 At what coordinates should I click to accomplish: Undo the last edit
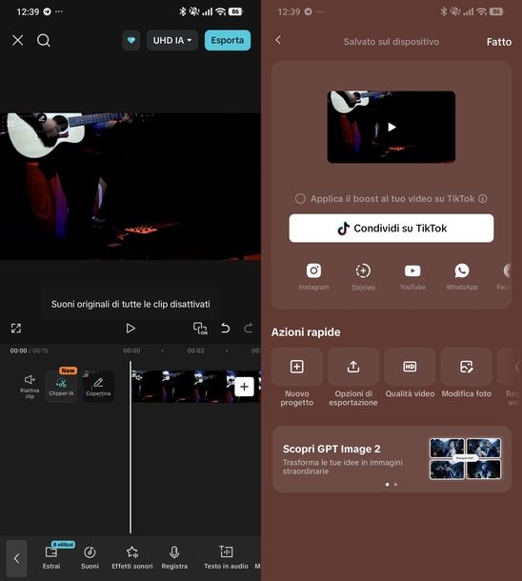(x=225, y=329)
